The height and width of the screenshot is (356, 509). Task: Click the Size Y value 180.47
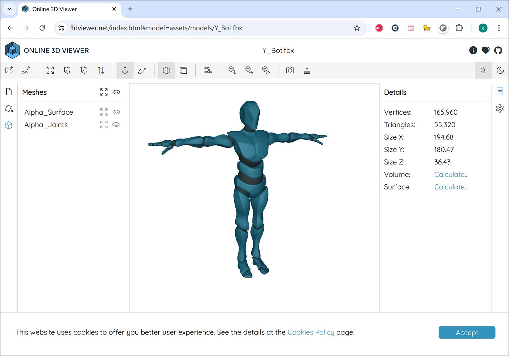(444, 150)
